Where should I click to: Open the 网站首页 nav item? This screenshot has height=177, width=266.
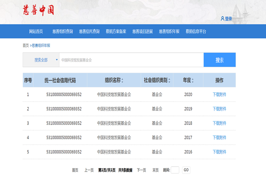click(36, 31)
